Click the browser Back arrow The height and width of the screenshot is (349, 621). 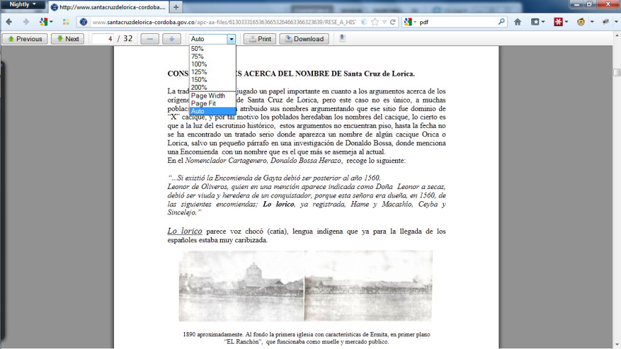pyautogui.click(x=9, y=22)
